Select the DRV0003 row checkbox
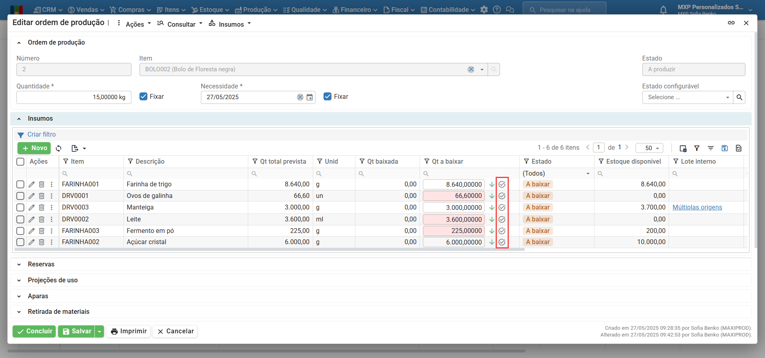 pos(20,207)
